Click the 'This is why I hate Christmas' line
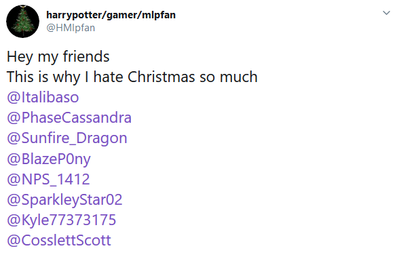Screen dimensions: 397x257 point(132,77)
